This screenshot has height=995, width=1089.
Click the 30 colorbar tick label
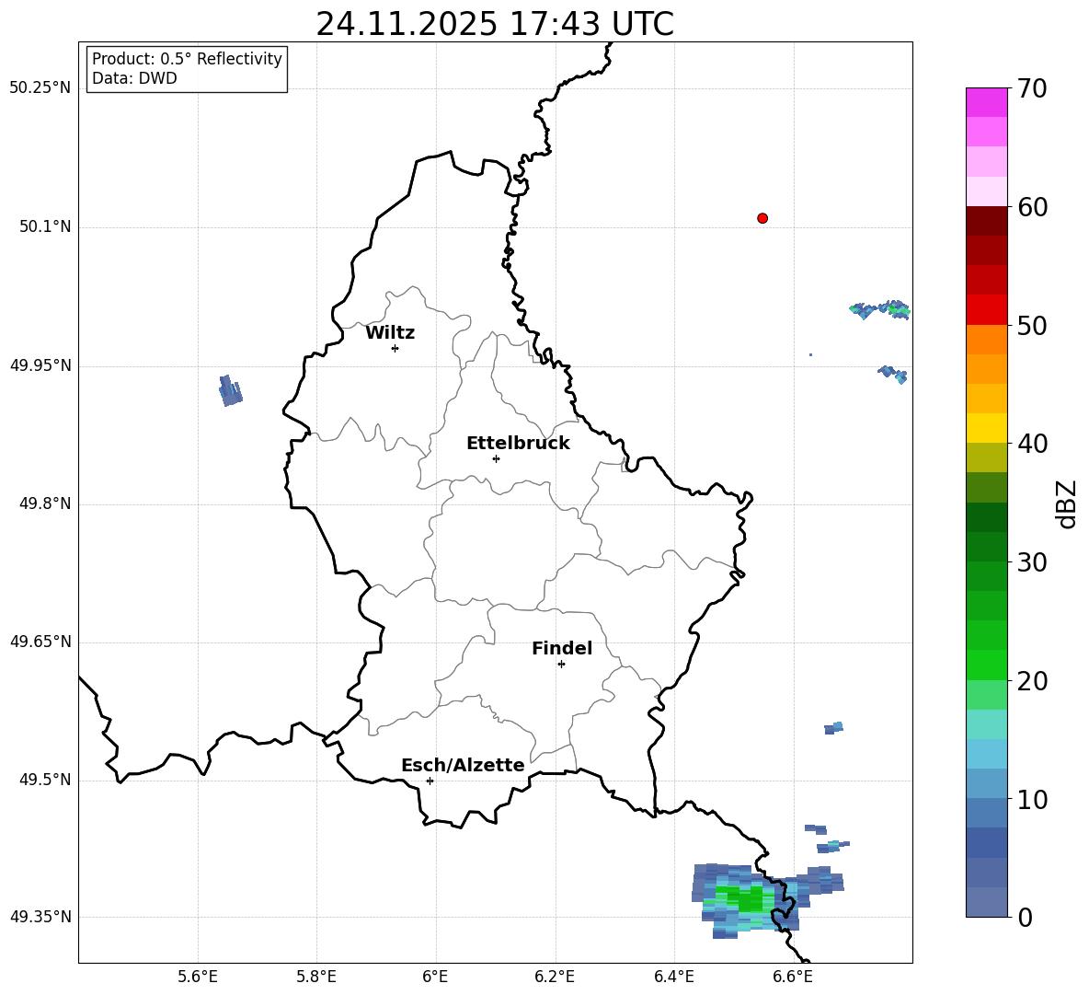(x=1032, y=562)
